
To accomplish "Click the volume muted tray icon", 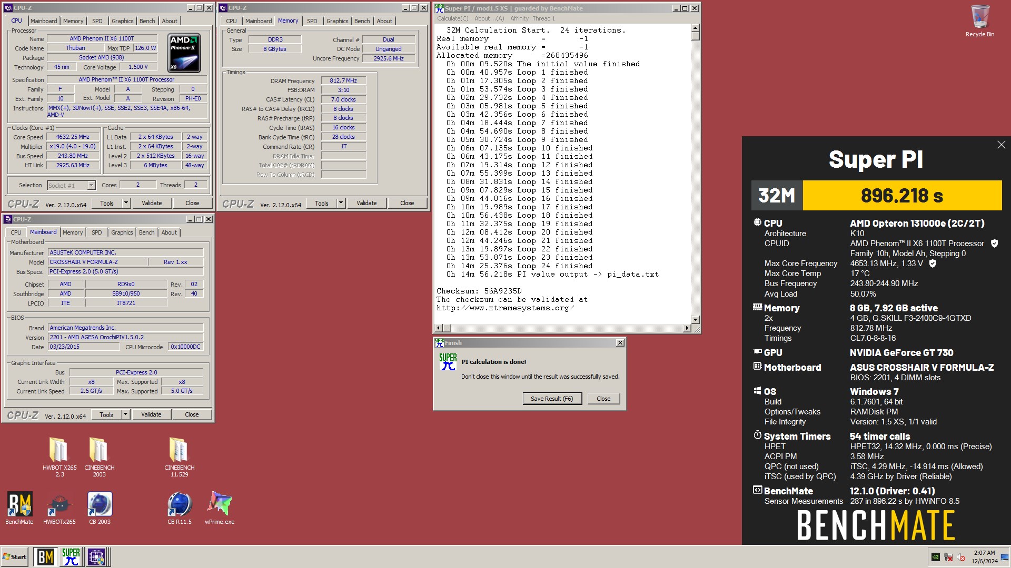I will [961, 557].
